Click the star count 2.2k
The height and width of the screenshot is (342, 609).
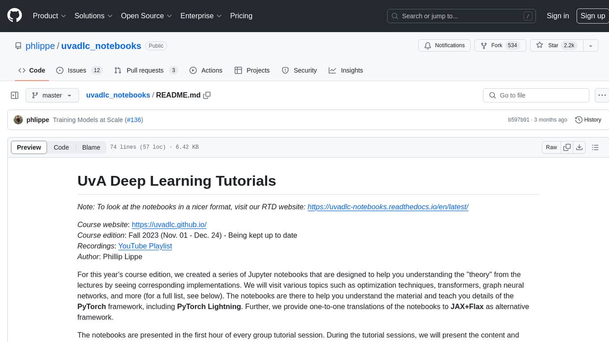pos(569,46)
